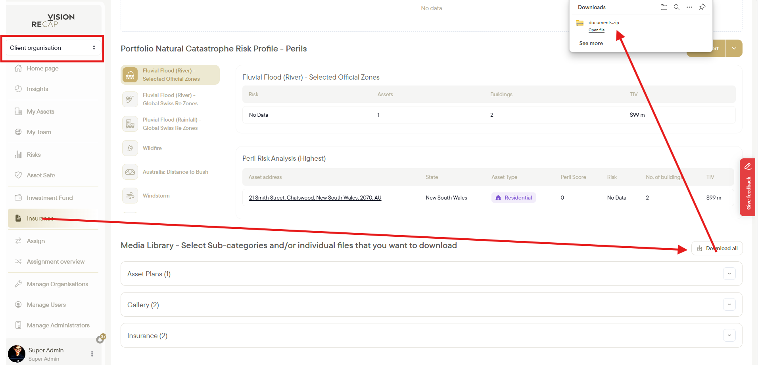Click the Peril Score column header
Image resolution: width=758 pixels, height=365 pixels.
(573, 177)
